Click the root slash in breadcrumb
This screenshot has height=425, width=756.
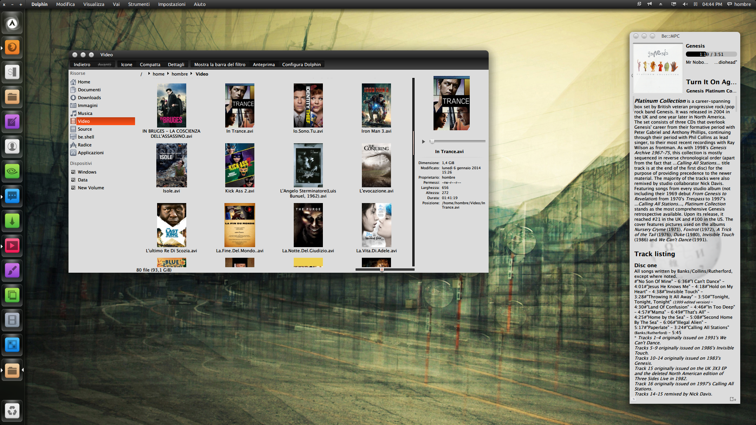pyautogui.click(x=141, y=74)
